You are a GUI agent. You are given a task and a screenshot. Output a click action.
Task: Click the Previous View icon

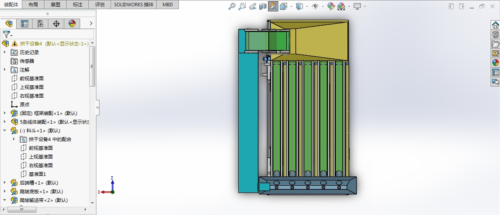252,6
